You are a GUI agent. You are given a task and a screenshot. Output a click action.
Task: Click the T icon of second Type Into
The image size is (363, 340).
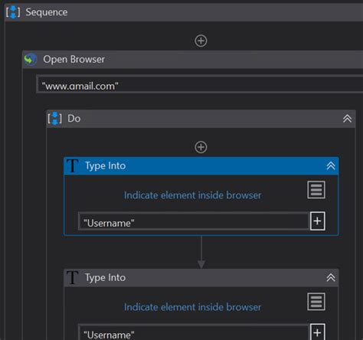pyautogui.click(x=73, y=277)
